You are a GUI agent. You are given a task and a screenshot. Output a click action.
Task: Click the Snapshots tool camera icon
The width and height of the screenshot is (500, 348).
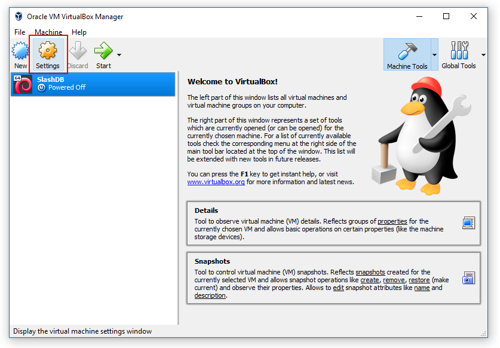tap(468, 278)
